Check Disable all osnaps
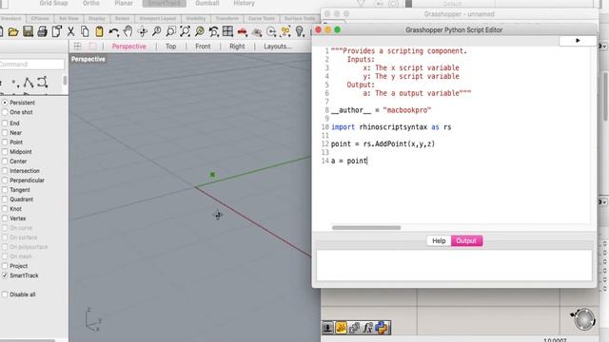Screen dimensions: 609x342 [5, 294]
